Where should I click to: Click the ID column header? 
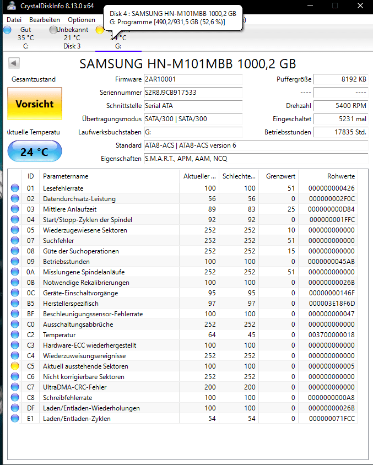[x=30, y=176]
